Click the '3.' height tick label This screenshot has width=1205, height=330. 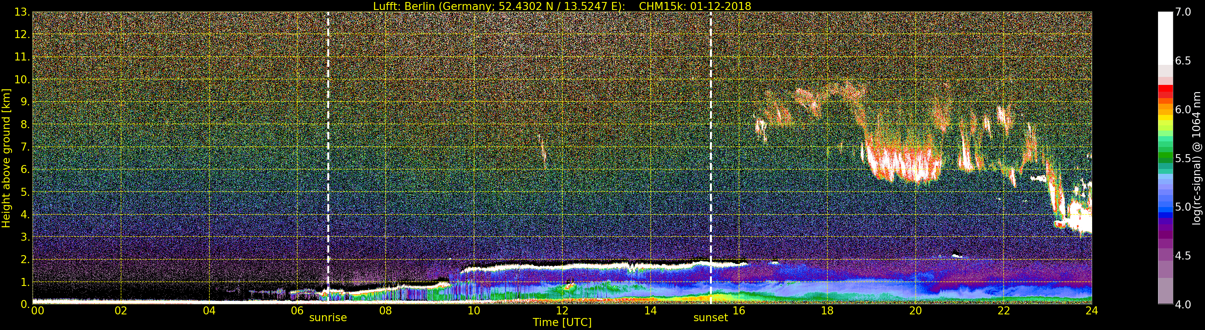[25, 237]
